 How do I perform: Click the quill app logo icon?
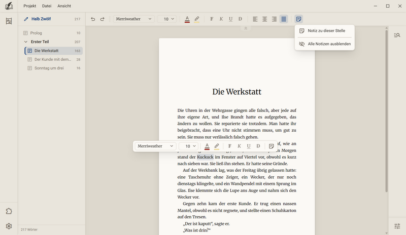coord(9,6)
